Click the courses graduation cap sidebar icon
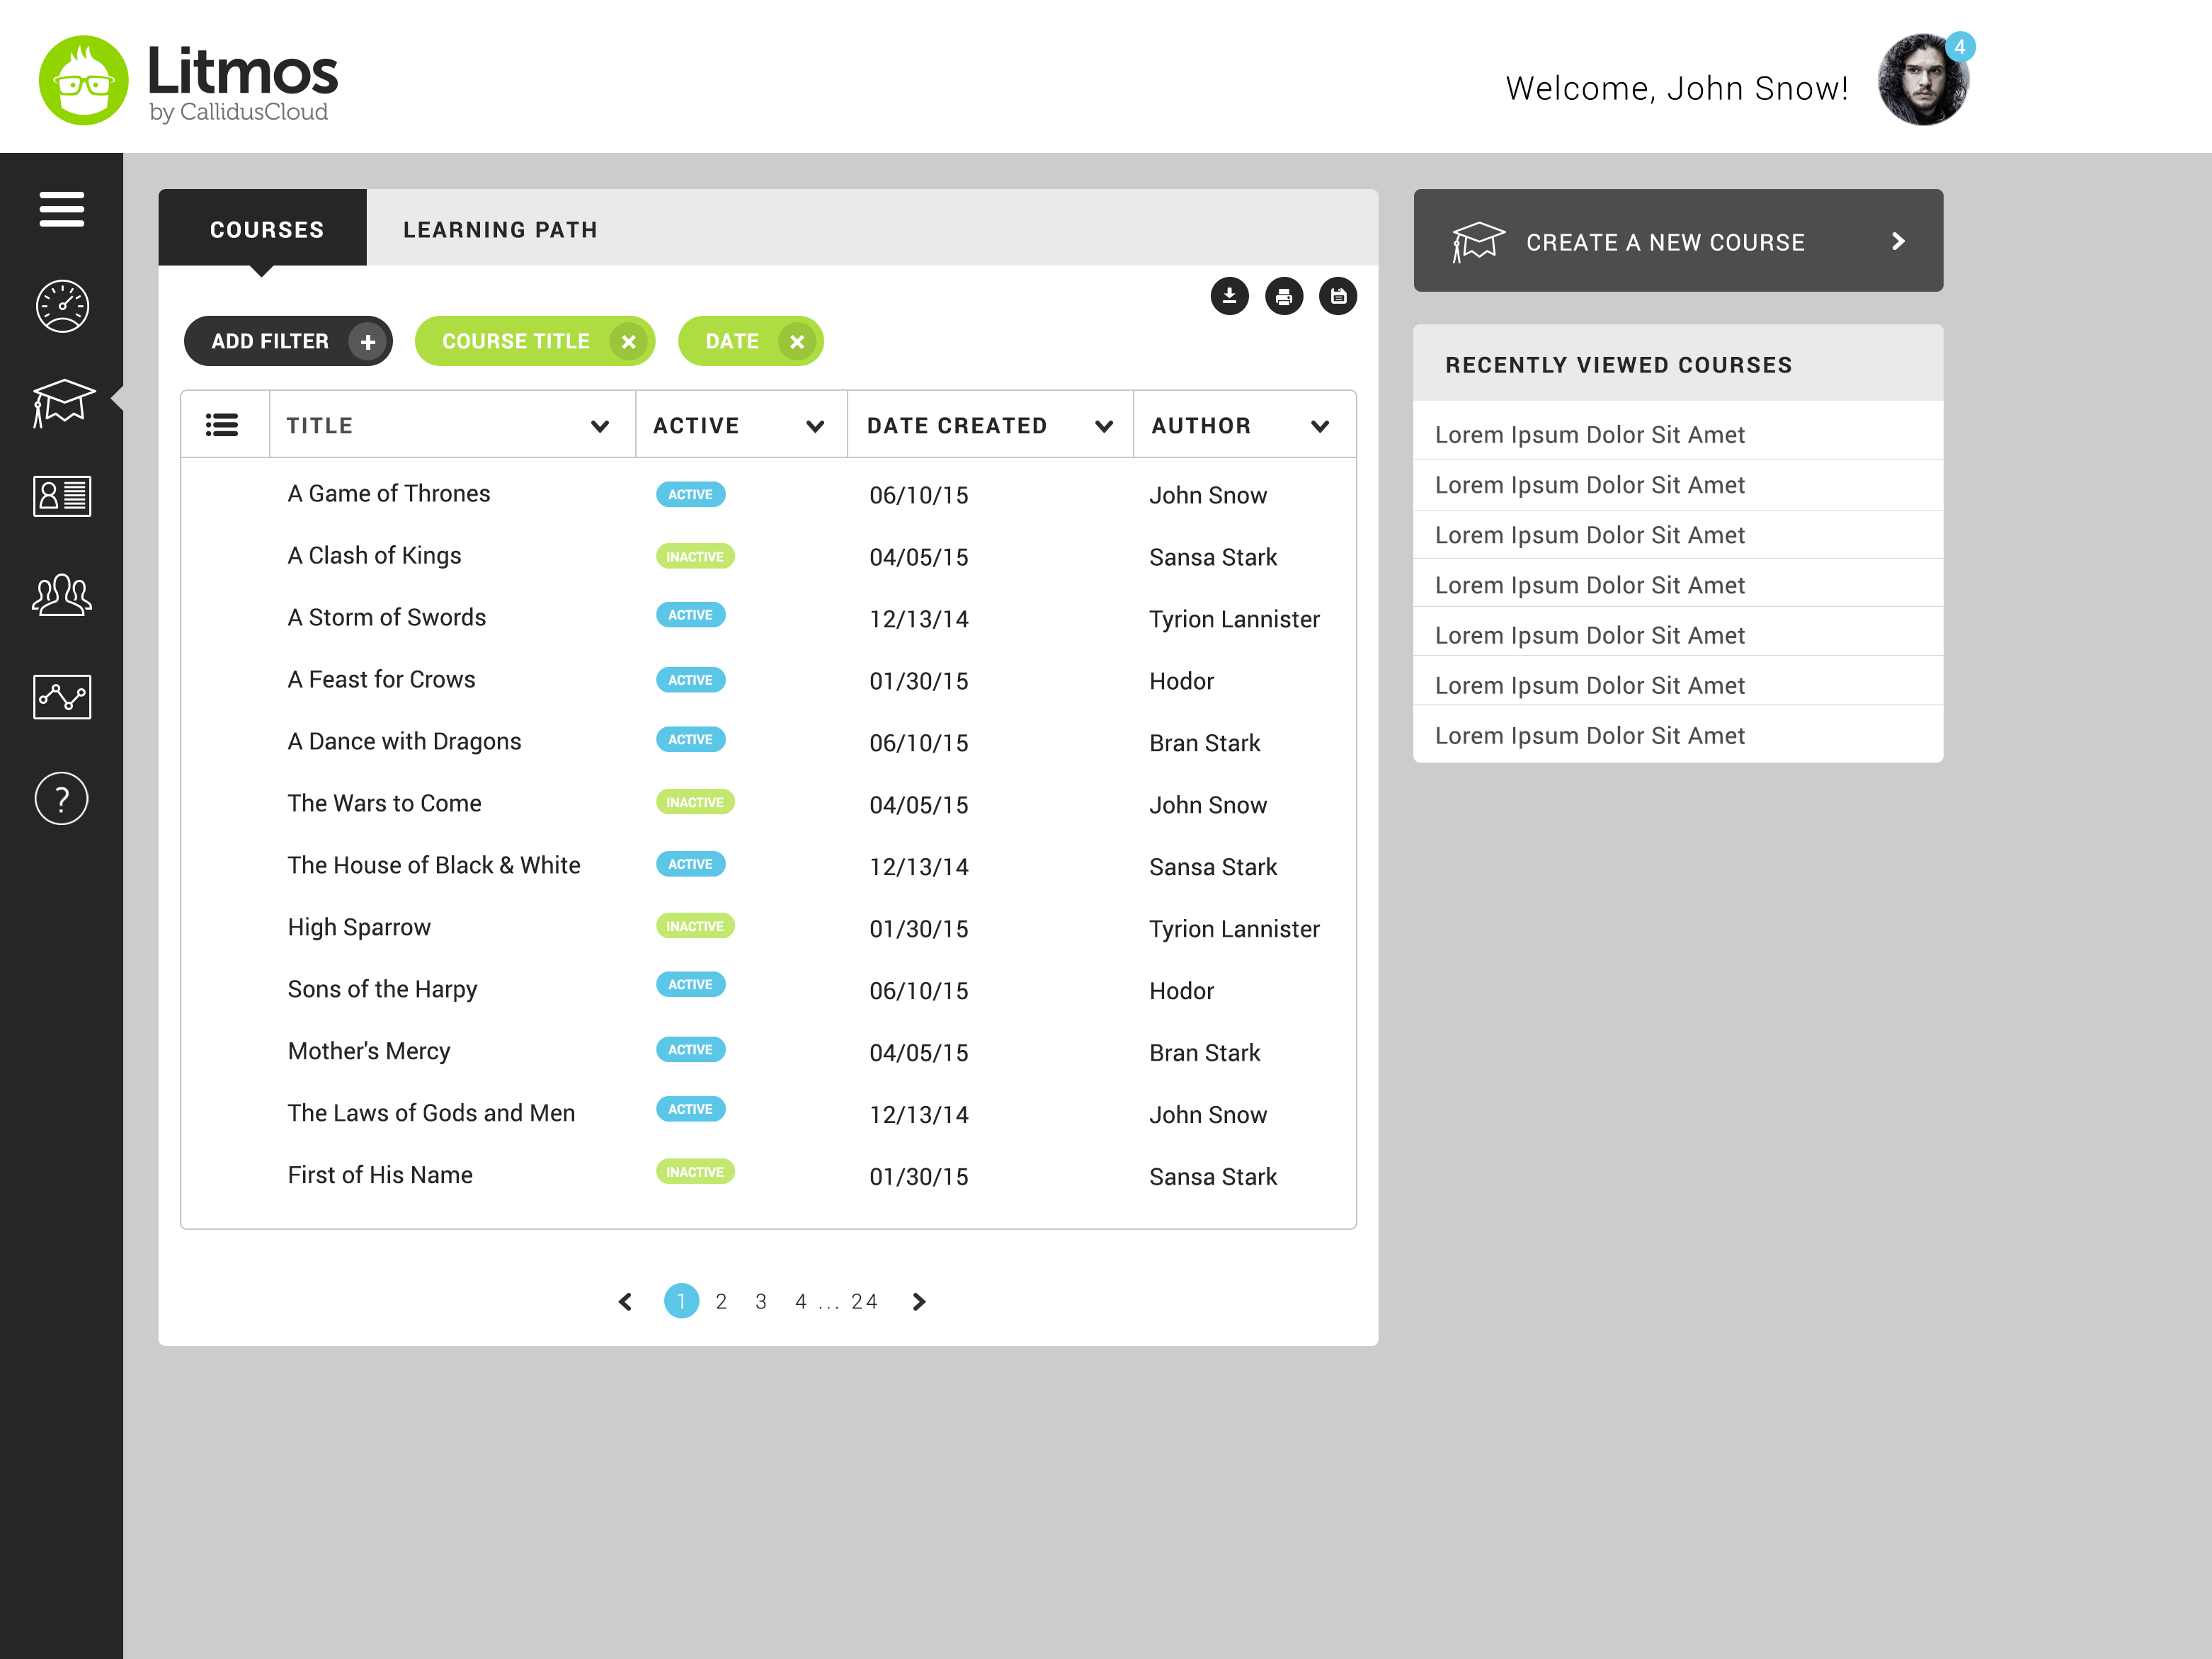This screenshot has height=1659, width=2212. 63,401
